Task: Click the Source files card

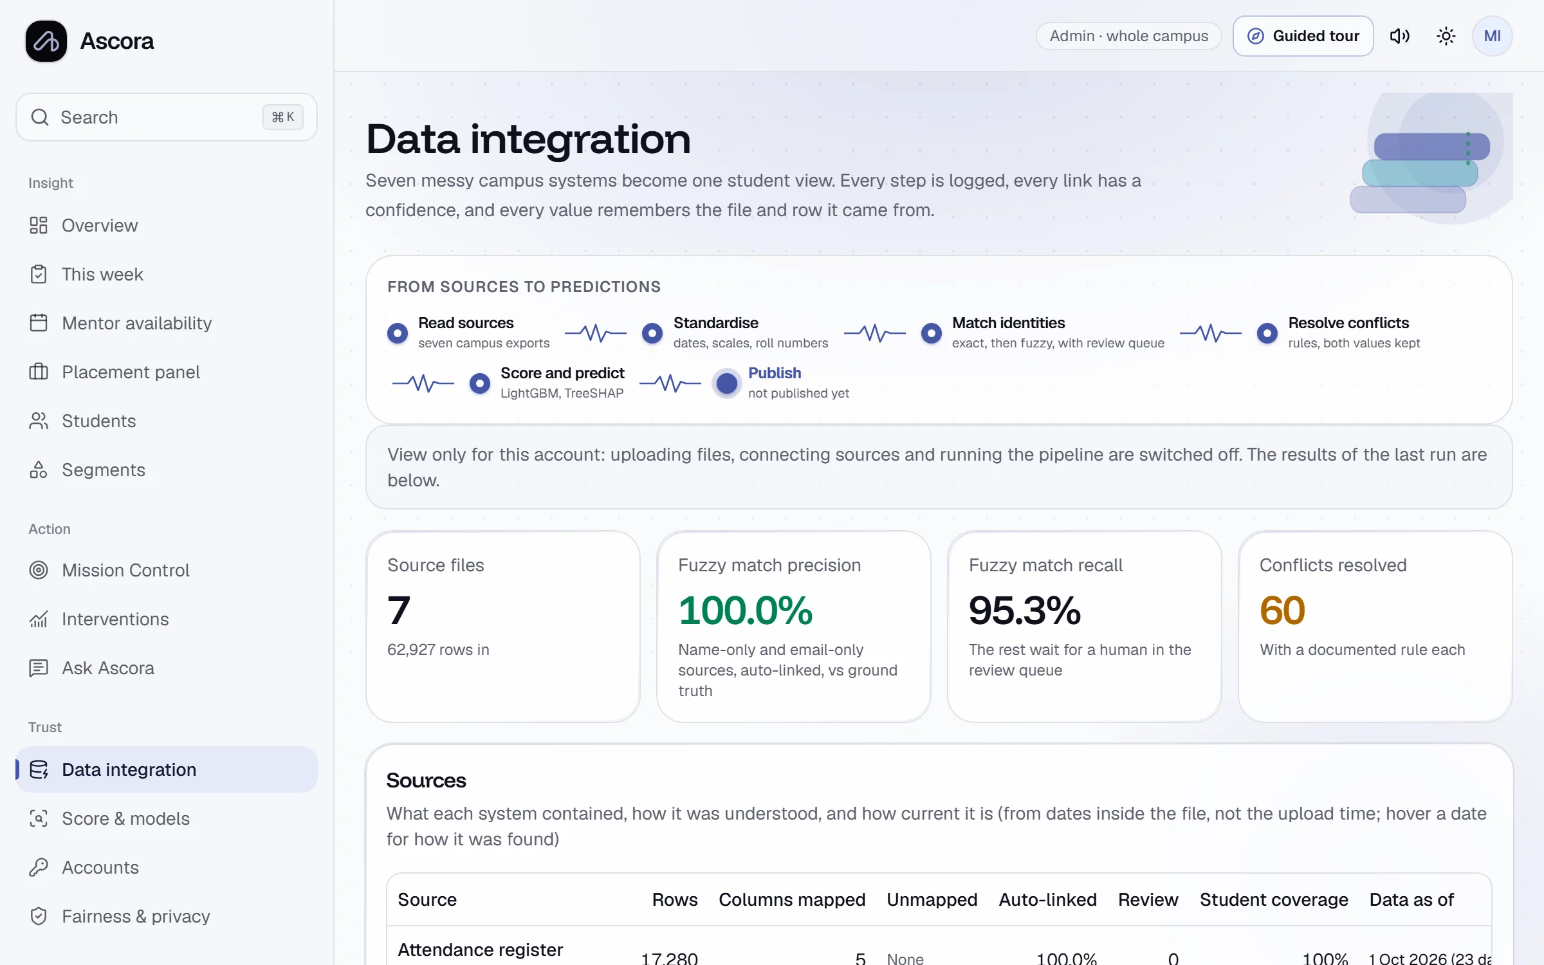Action: tap(503, 627)
